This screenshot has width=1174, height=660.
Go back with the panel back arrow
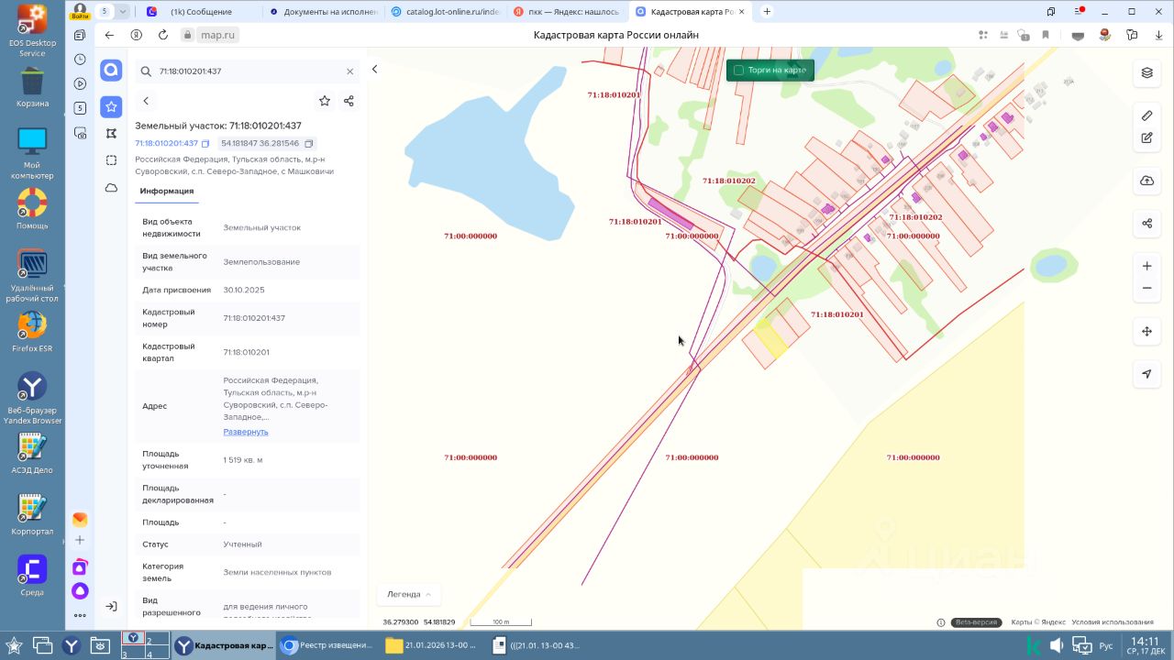(x=146, y=101)
